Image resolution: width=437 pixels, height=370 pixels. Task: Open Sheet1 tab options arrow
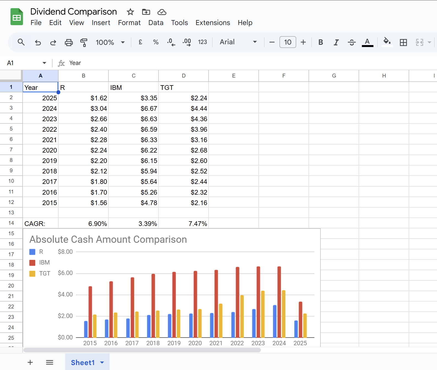pos(102,363)
